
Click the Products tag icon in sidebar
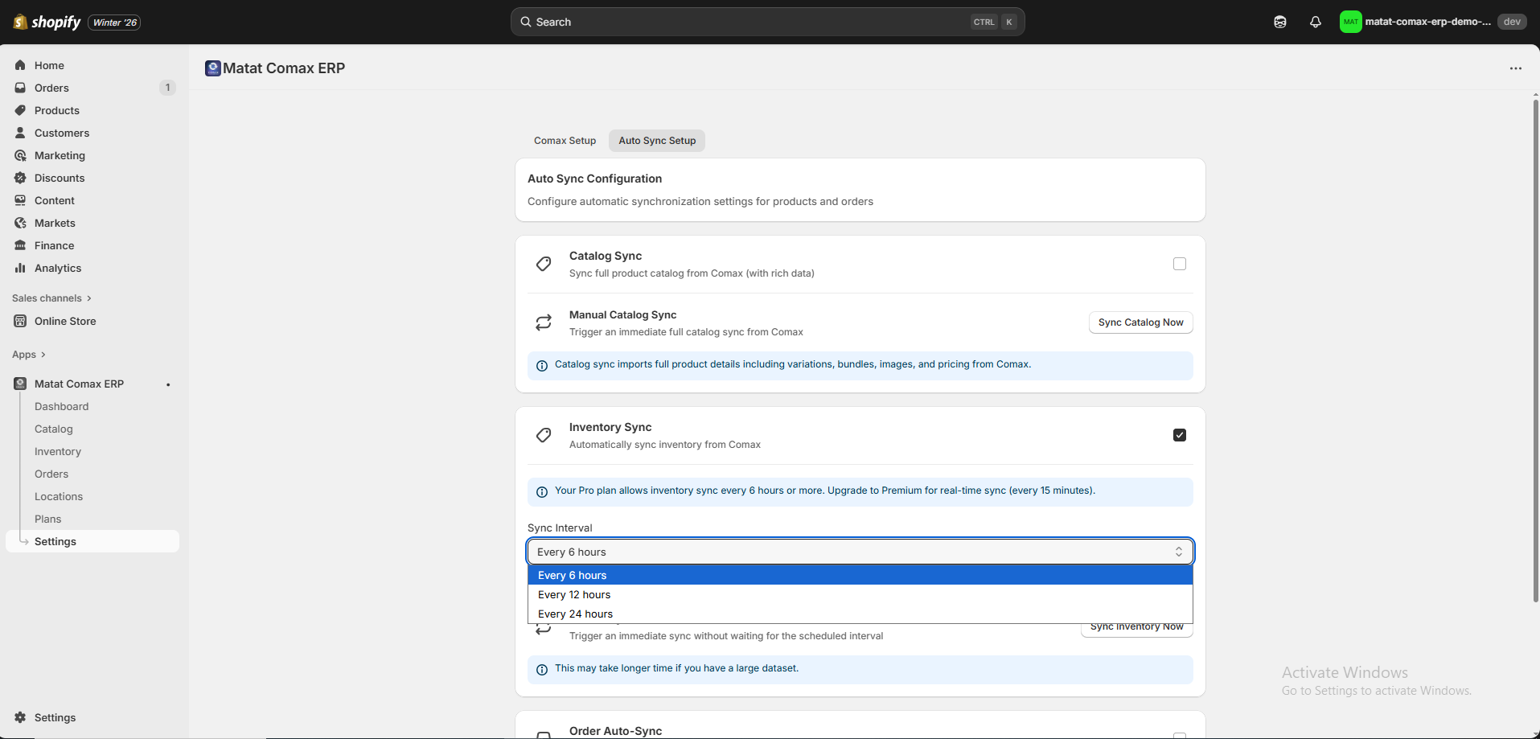[20, 110]
